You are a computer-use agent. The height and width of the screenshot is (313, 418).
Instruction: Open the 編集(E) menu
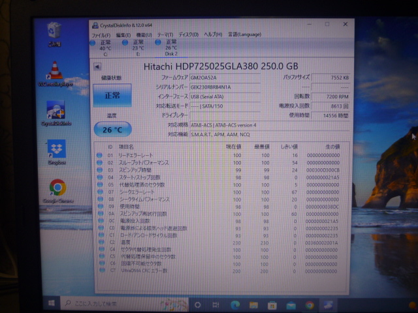click(x=123, y=35)
